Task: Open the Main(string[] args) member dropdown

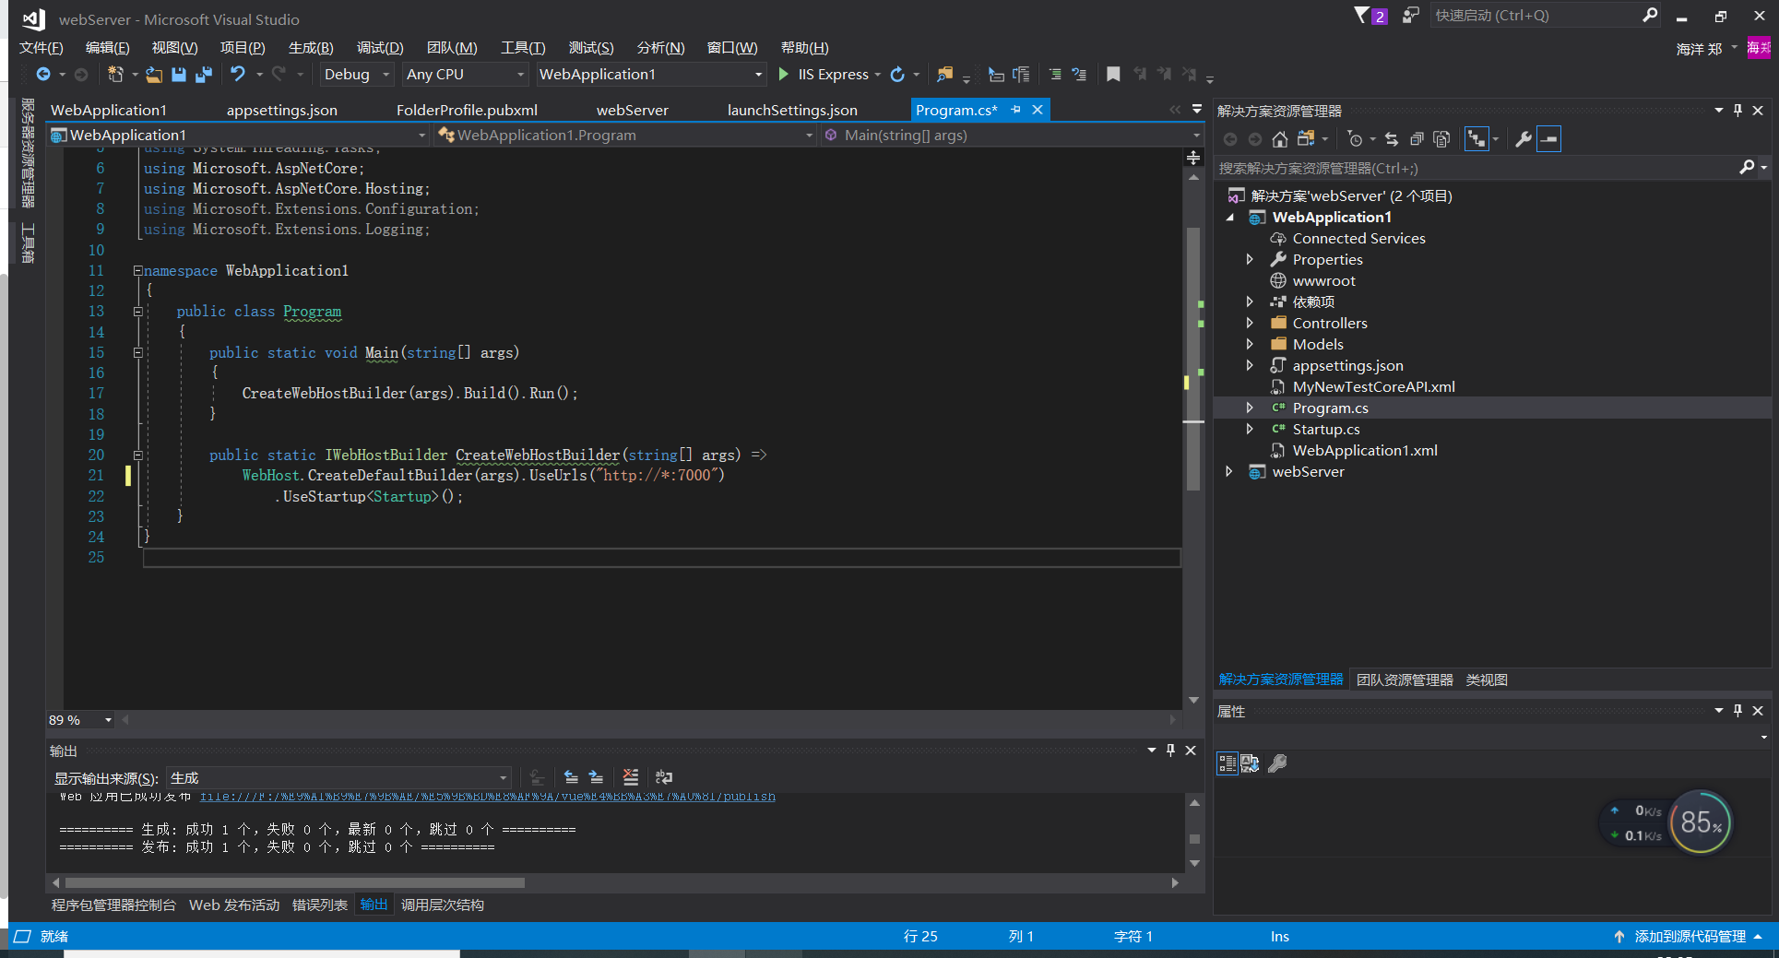Action: pyautogui.click(x=1012, y=136)
